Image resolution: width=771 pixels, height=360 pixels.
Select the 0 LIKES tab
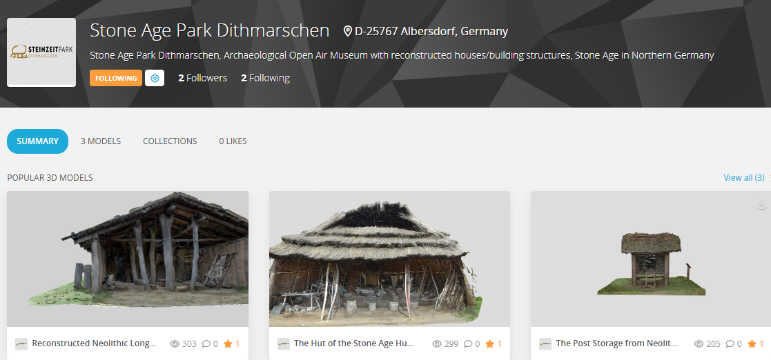coord(233,141)
